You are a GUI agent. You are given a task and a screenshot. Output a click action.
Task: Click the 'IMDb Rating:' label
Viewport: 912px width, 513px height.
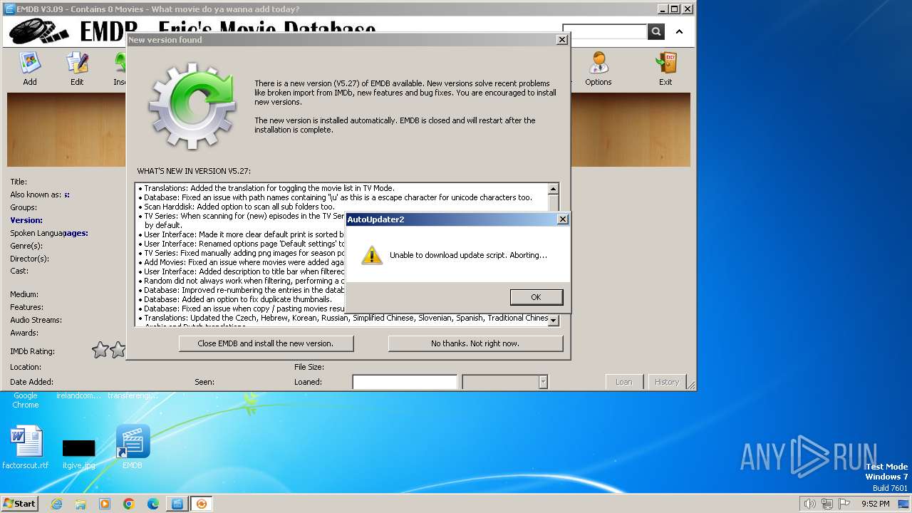[32, 351]
